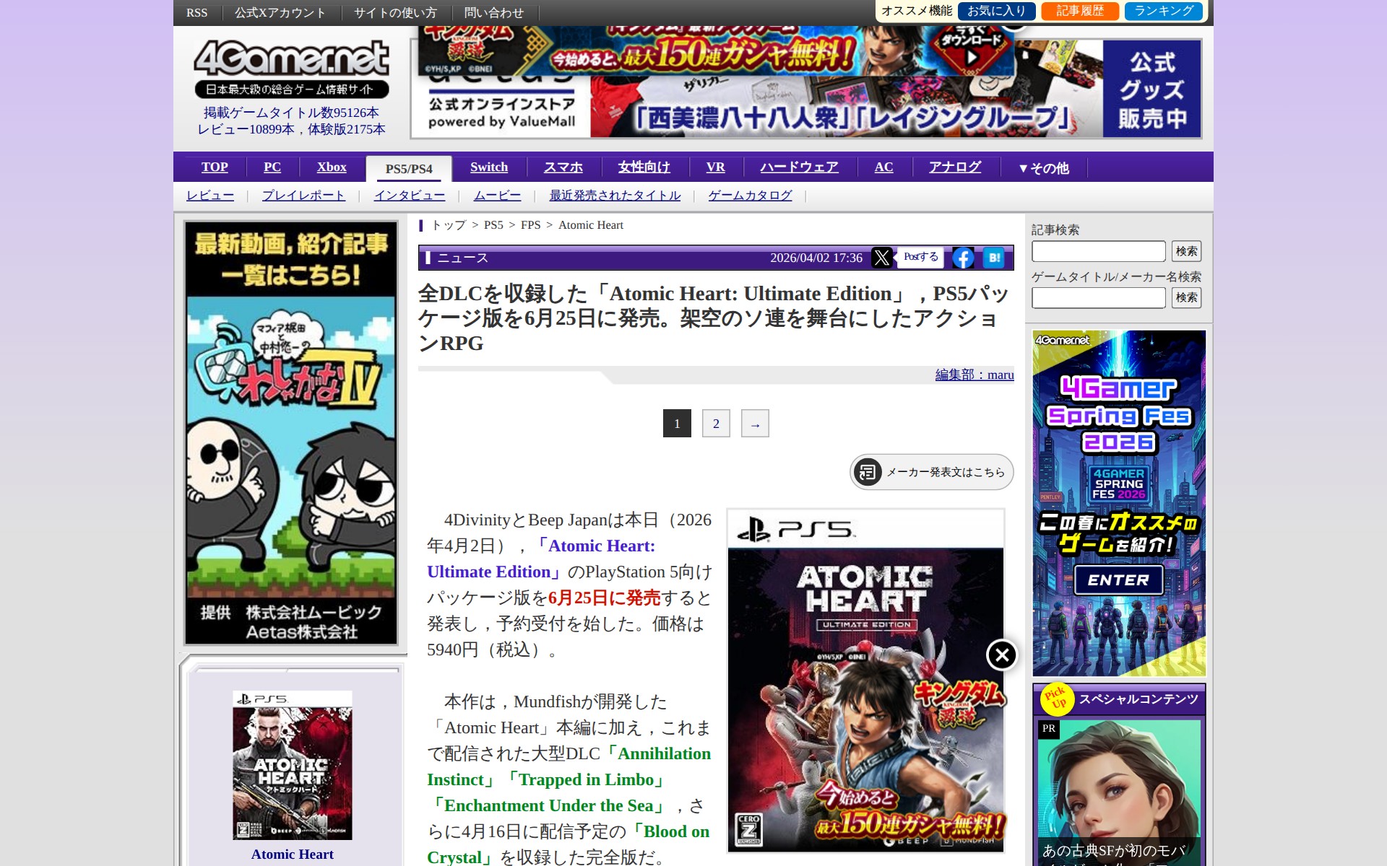Image resolution: width=1387 pixels, height=866 pixels.
Task: Click the スペシャルコンテンツ Pick Up header
Action: coord(1119,699)
